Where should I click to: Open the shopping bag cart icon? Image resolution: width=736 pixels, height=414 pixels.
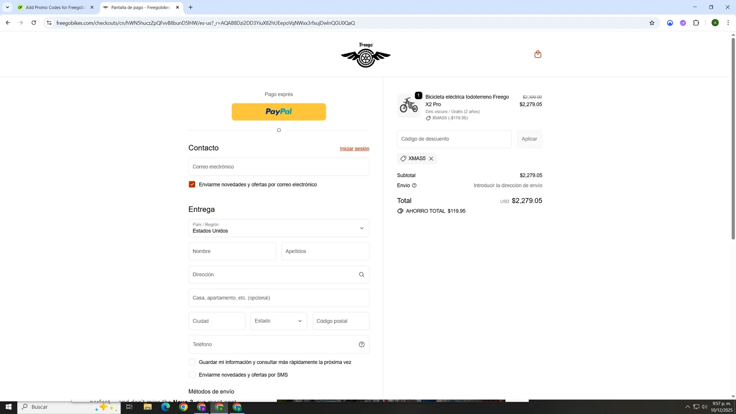point(538,54)
